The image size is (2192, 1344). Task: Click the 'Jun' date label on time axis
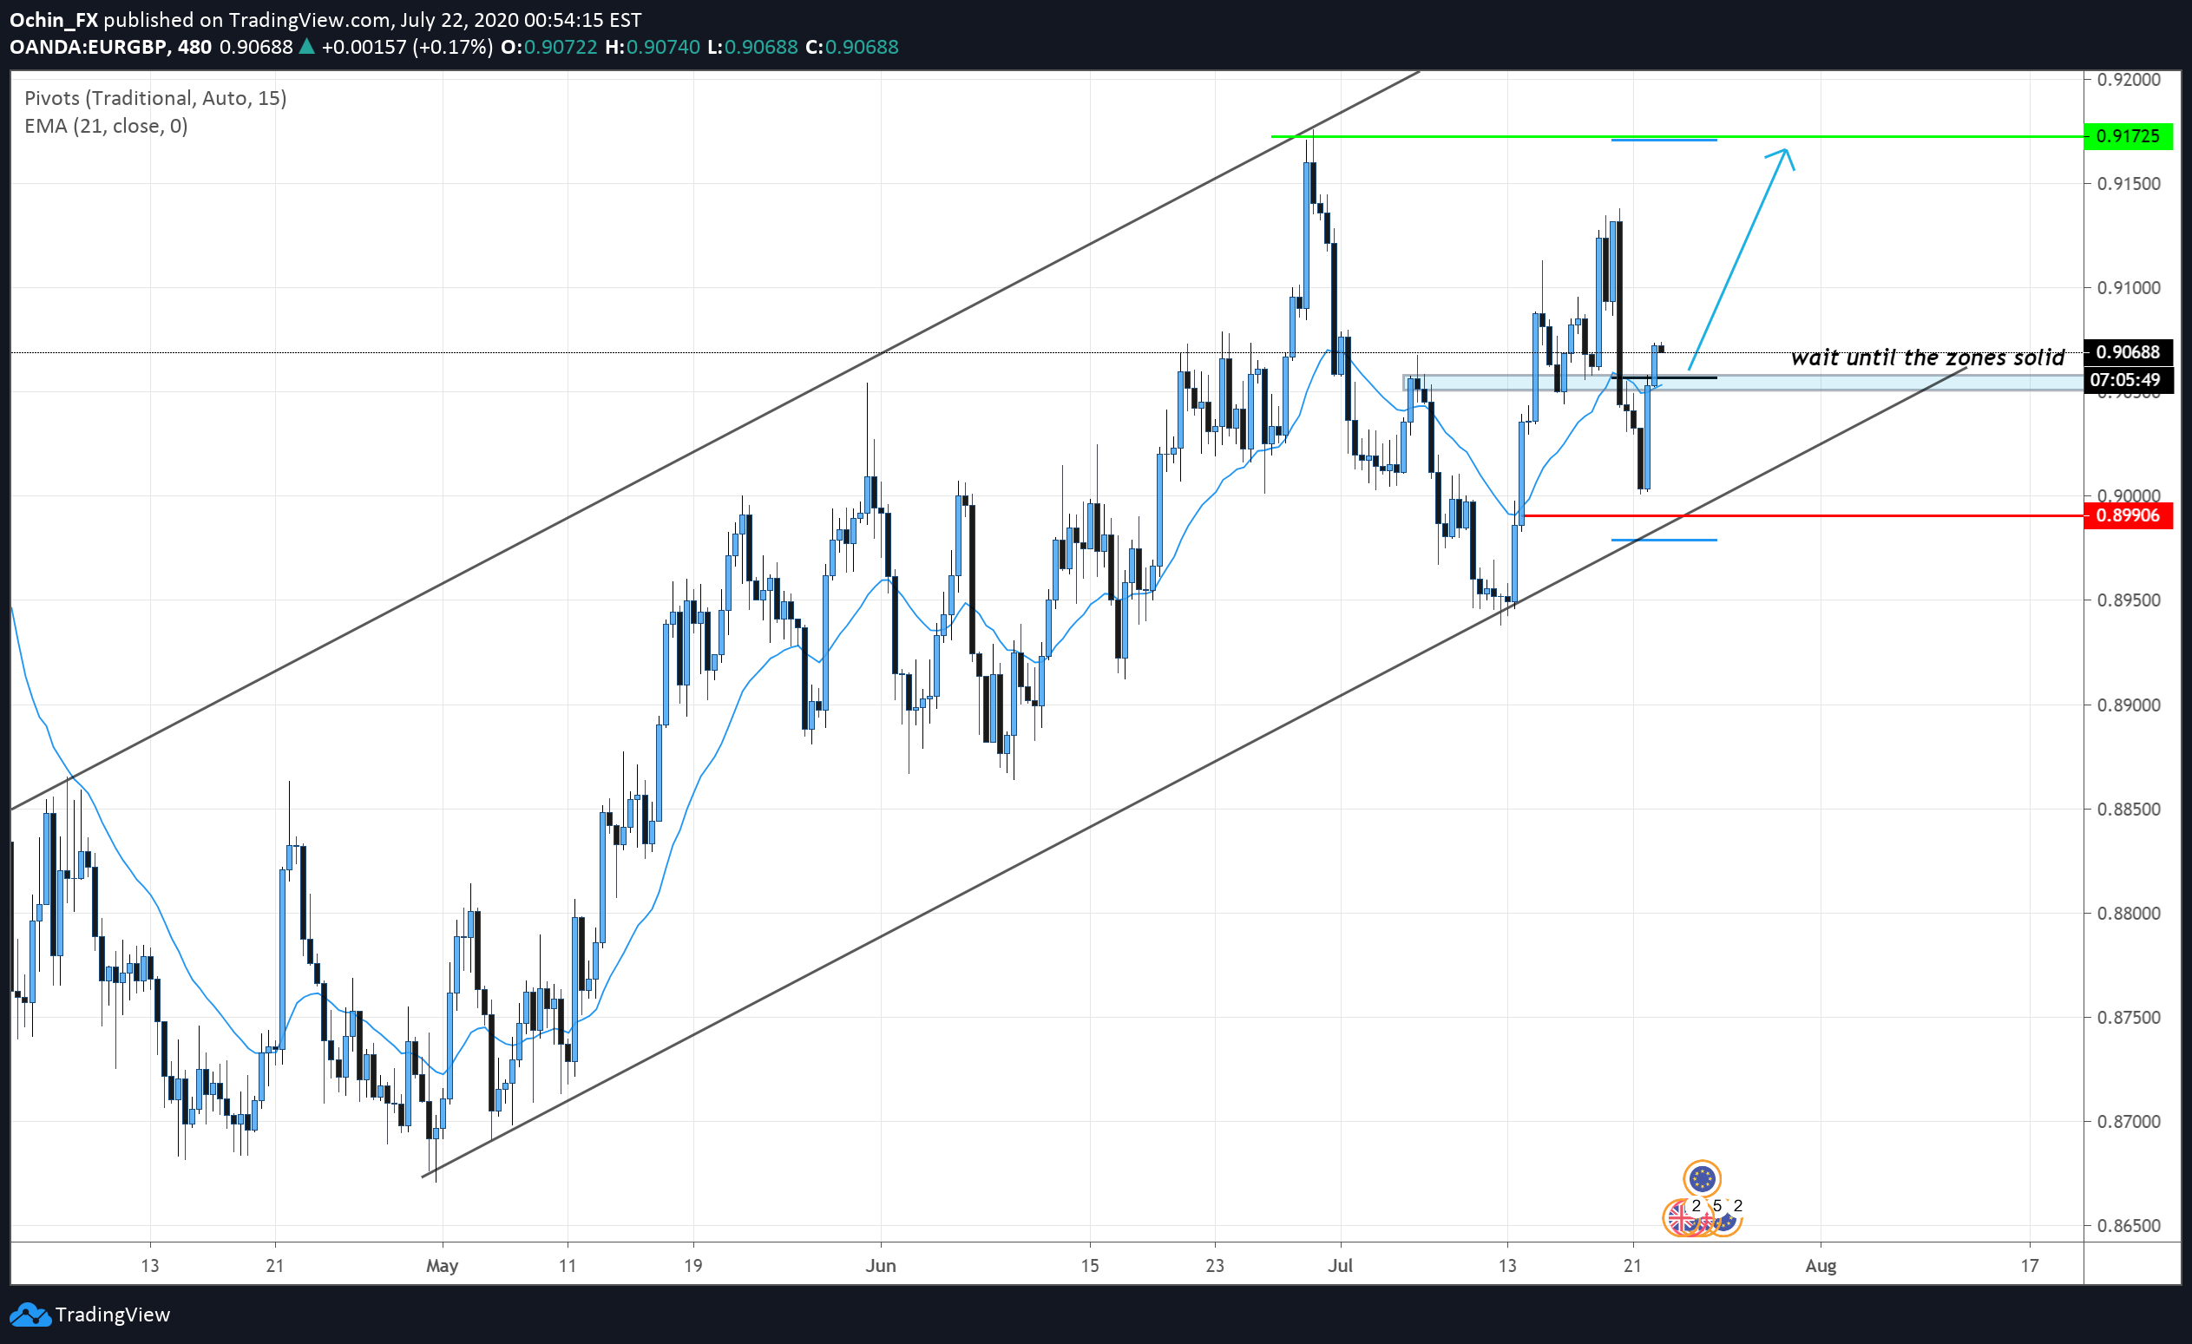880,1266
